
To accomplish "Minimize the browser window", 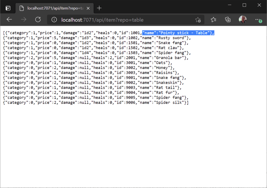I will [229, 5].
